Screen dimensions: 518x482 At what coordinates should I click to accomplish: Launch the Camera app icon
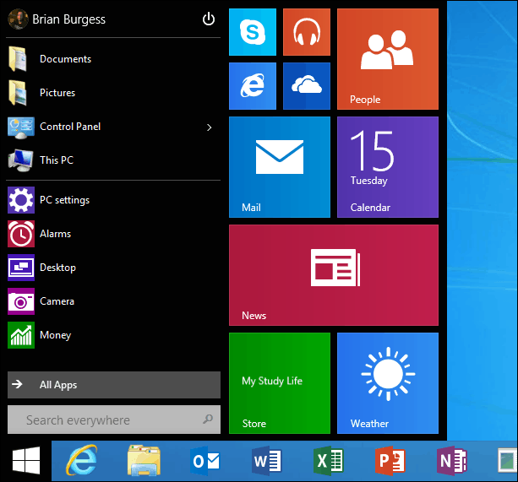pyautogui.click(x=21, y=301)
